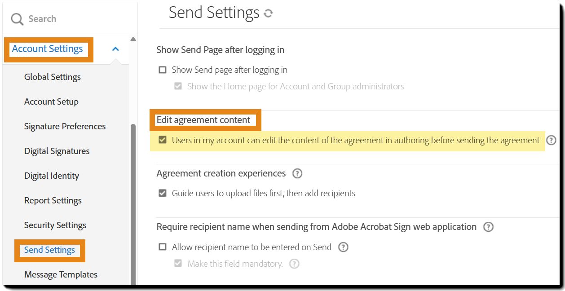
Task: Go to Security Settings page
Action: [x=55, y=225]
